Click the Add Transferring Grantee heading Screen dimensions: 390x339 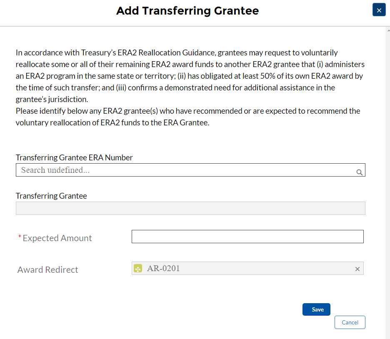(187, 11)
